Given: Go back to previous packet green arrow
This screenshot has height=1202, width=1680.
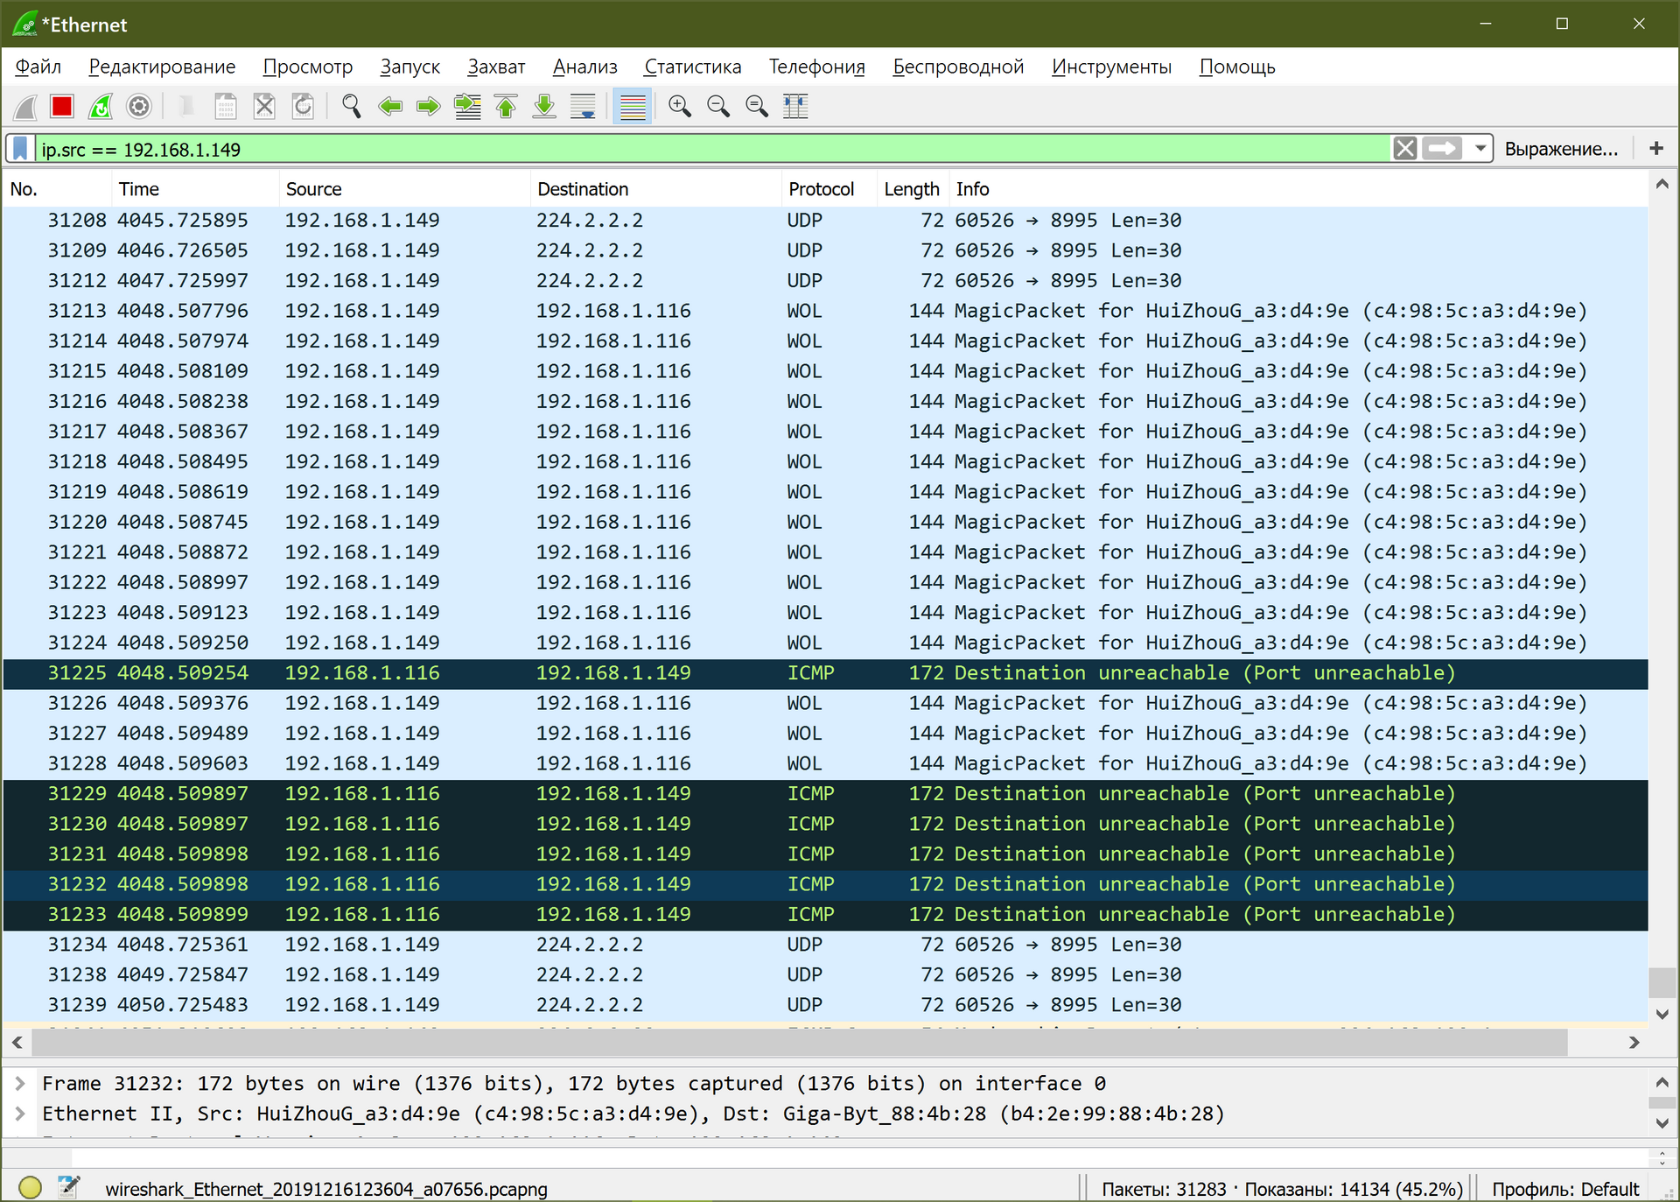Looking at the screenshot, I should [x=389, y=107].
